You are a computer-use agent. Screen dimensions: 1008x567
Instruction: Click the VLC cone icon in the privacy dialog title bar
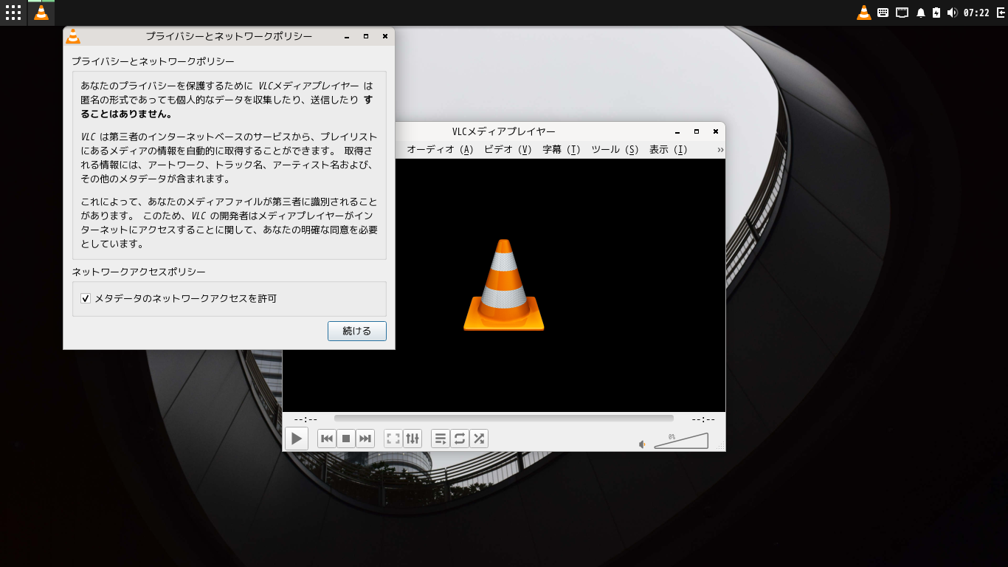pos(73,36)
